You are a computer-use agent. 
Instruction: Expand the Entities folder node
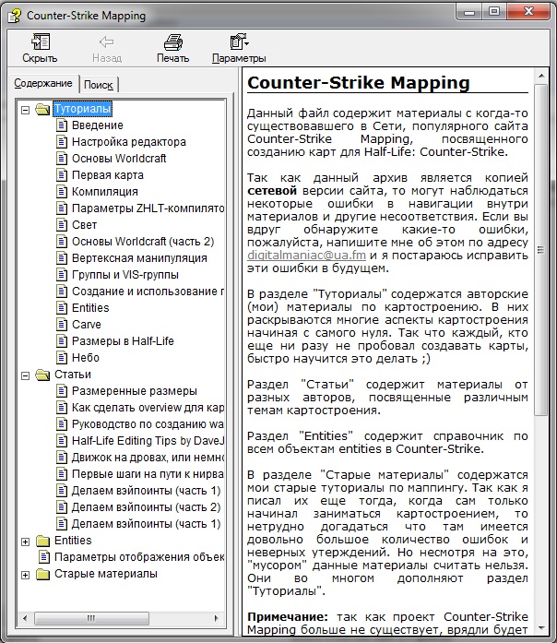click(x=26, y=541)
